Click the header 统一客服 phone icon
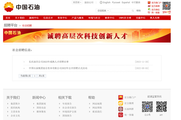Image resolution: width=181 pixels, height=120 pixels. (x=149, y=12)
